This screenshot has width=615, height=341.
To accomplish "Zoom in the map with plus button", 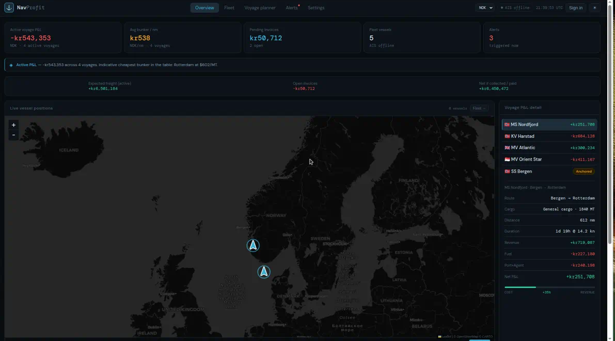I will pyautogui.click(x=14, y=125).
